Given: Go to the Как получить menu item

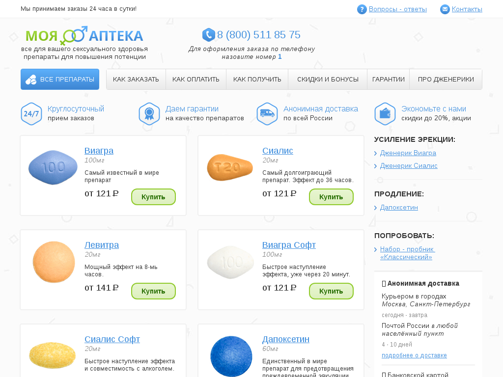Looking at the screenshot, I should point(257,79).
